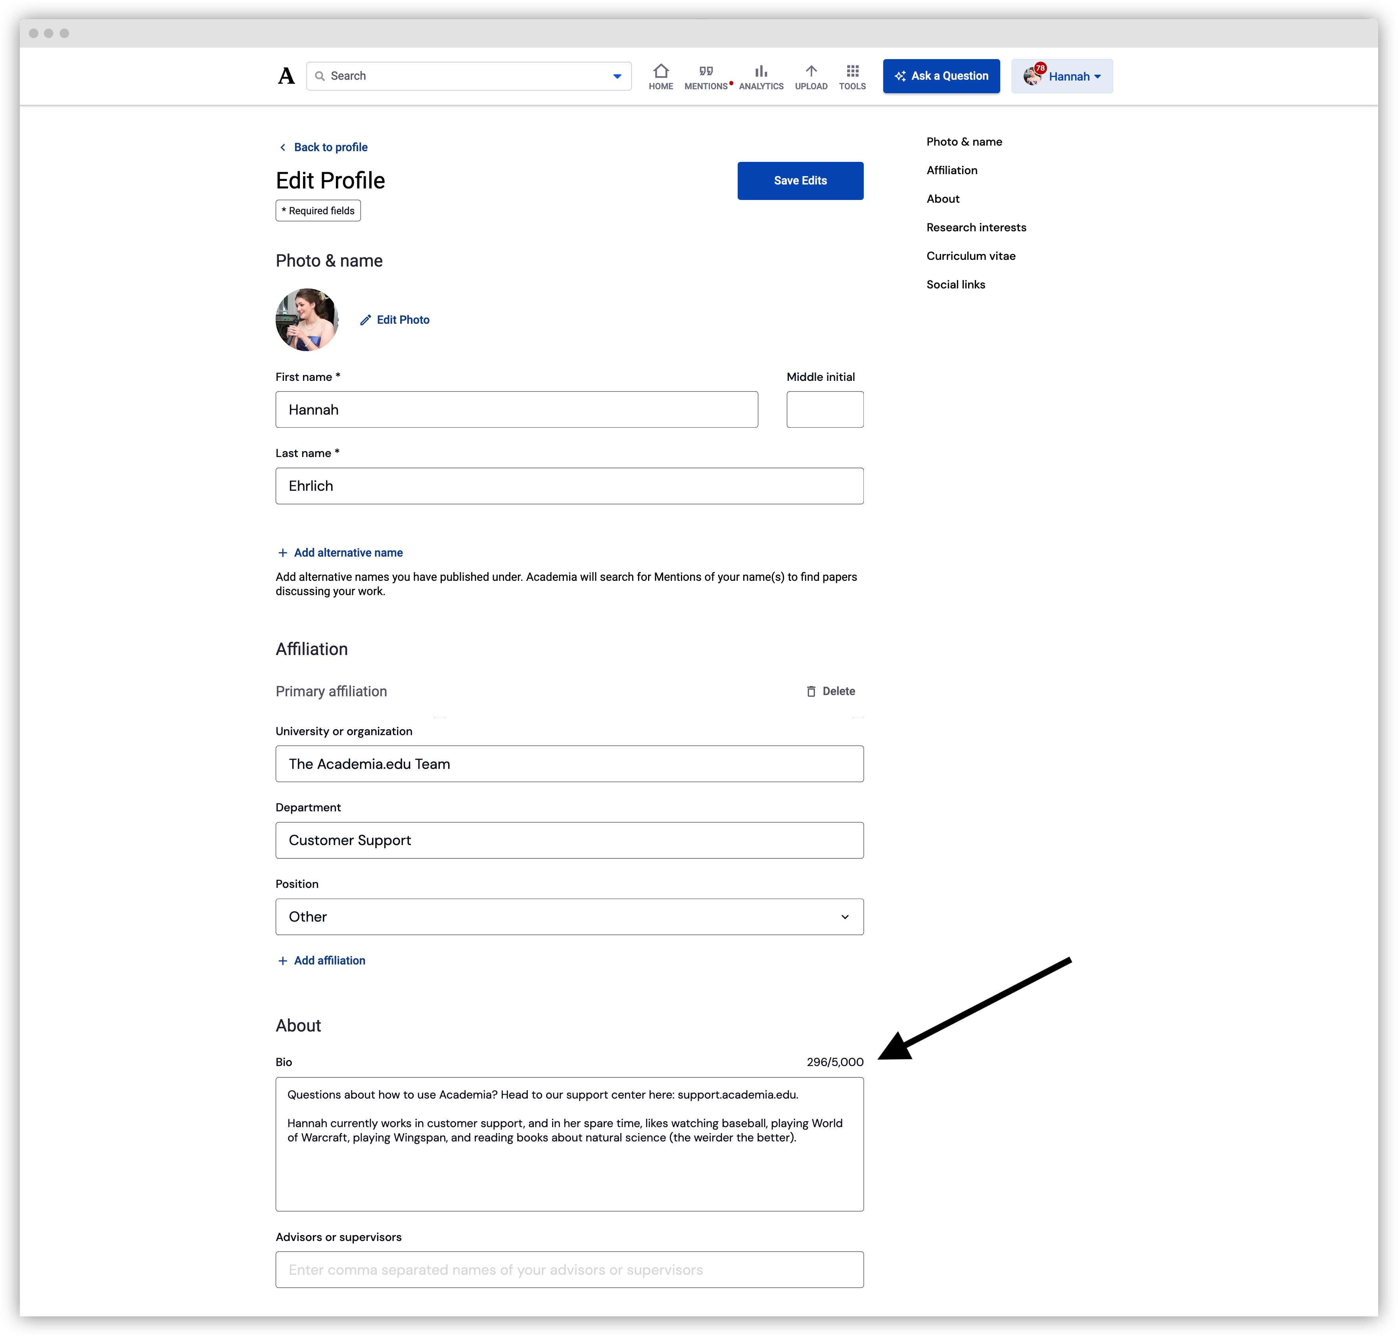Click the Edit Photo pencil icon

pos(366,319)
